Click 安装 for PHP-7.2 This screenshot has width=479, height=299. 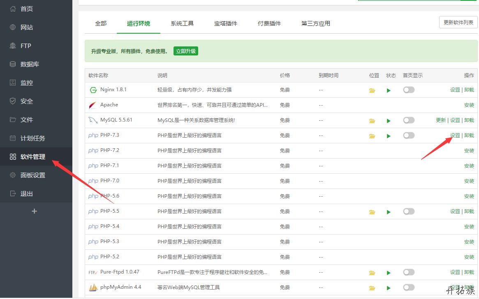coord(469,151)
